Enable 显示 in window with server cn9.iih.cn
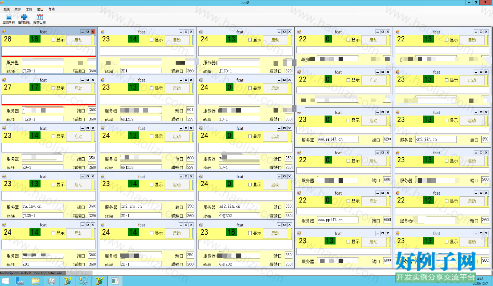The image size is (493, 286). pyautogui.click(x=447, y=120)
